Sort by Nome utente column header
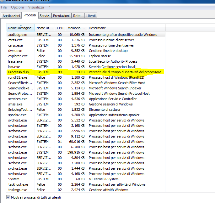Screen dimensions: 215x203 pos(45,28)
